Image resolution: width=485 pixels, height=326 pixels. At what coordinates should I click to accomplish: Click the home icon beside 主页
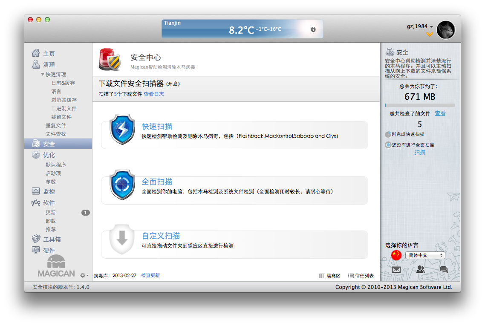[x=35, y=53]
